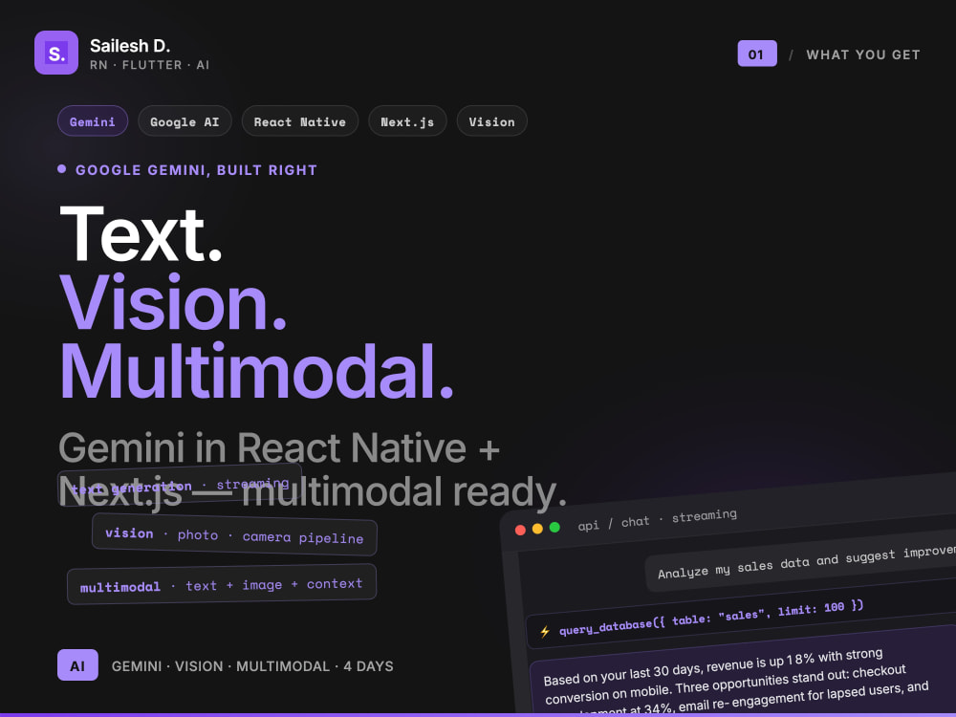This screenshot has height=717, width=956.
Task: Click the Sailesh D. name text
Action: click(130, 46)
